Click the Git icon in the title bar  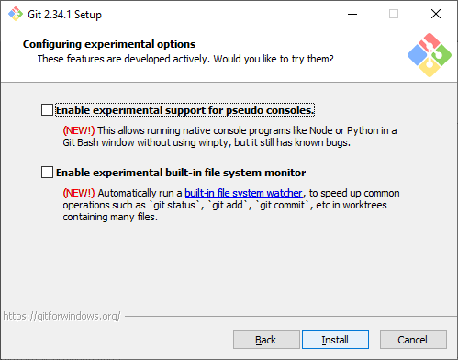16,14
